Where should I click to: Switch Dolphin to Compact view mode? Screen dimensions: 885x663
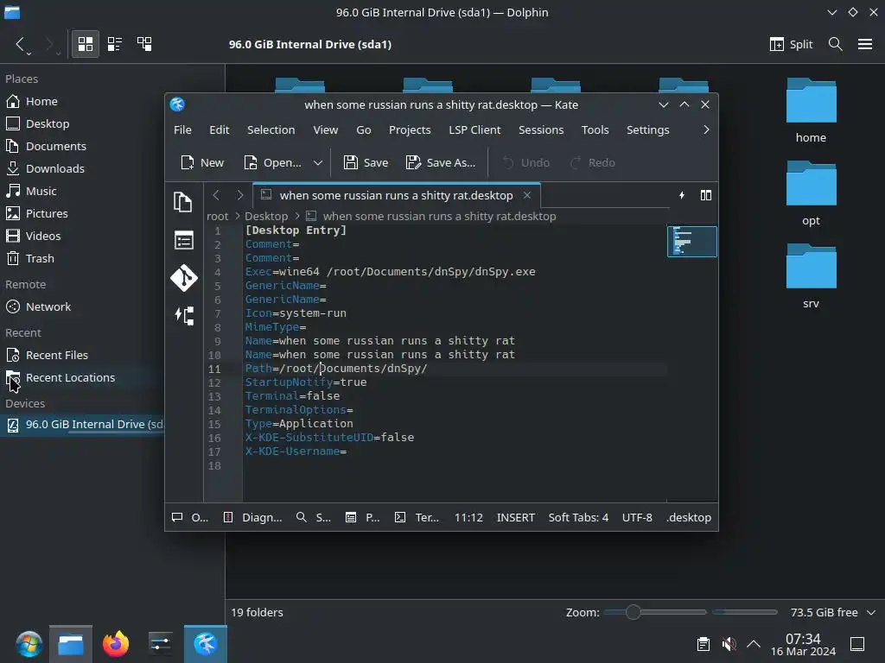115,44
